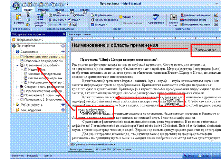Collapse the Содержание section chevron

coord(63,52)
